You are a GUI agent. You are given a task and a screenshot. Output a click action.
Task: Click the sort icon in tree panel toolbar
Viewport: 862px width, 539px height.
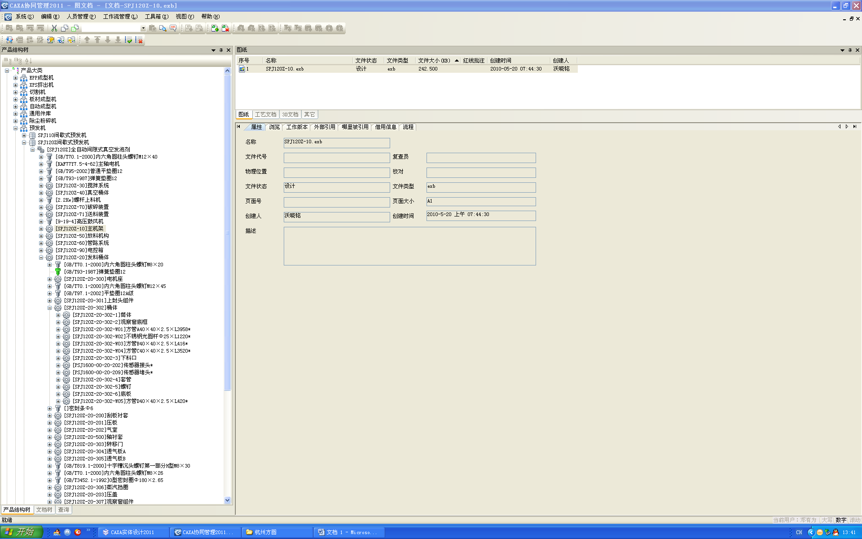pos(28,61)
